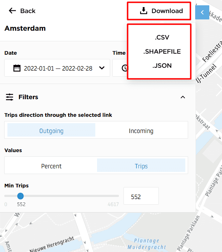Click the Min Trips value input field
This screenshot has height=252, width=222.
click(x=141, y=197)
